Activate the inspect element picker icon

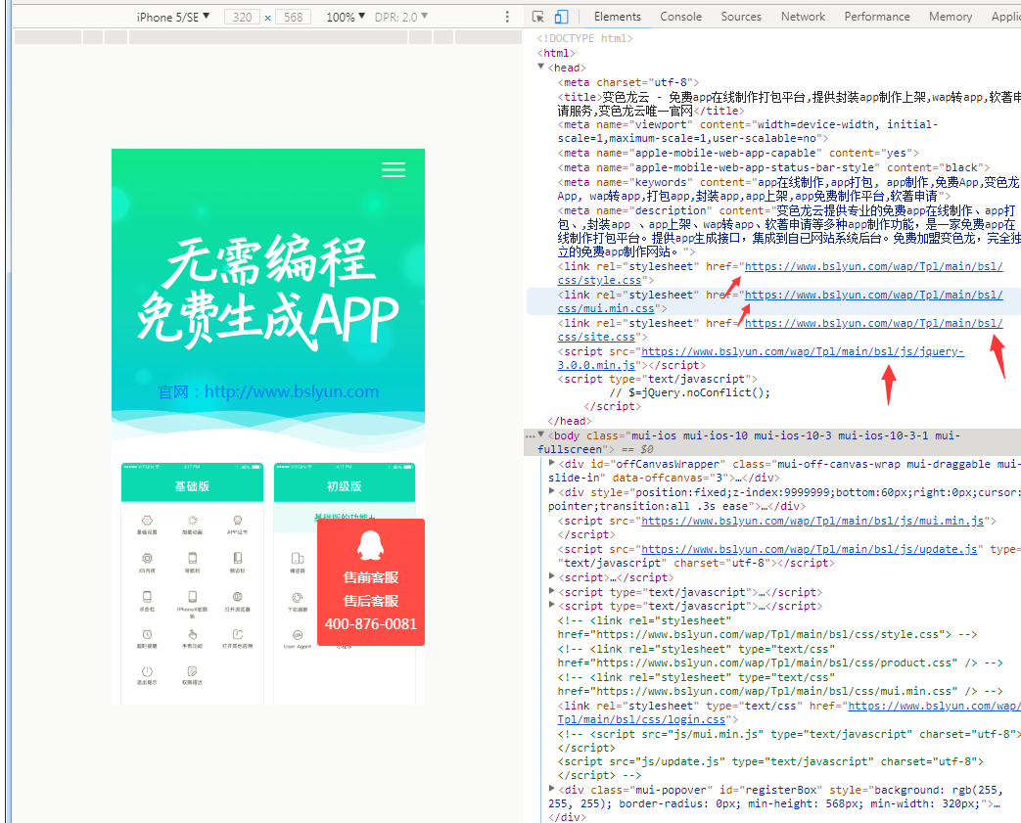[537, 17]
